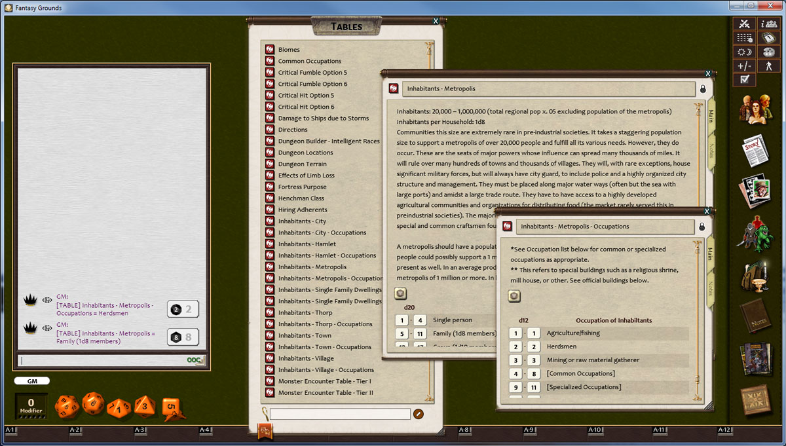Switch to Notes tab in Occupations window
Viewport: 786px width, 446px height.
click(711, 289)
